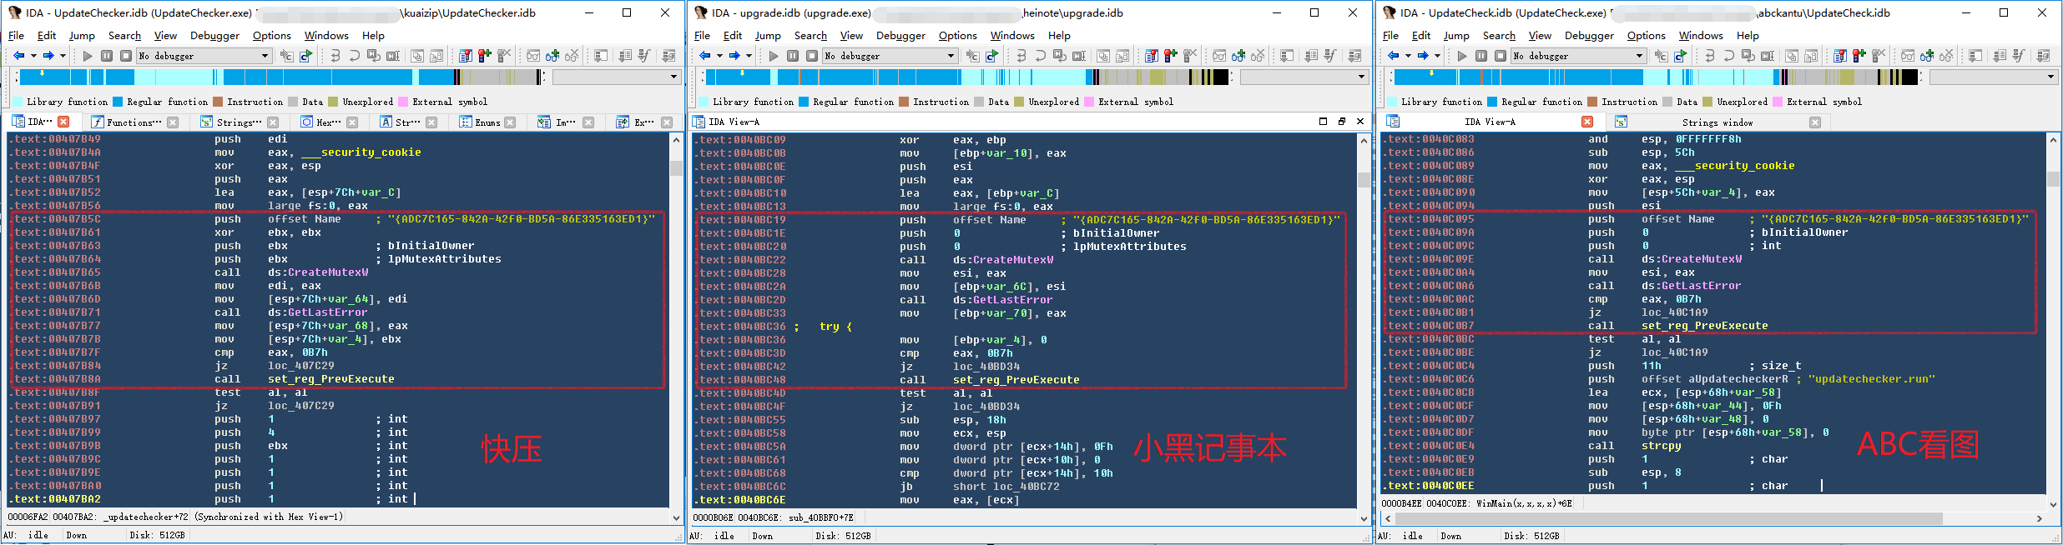Click the start process play icon in upgrade.idb window
Screen dimensions: 2063x545
[774, 56]
